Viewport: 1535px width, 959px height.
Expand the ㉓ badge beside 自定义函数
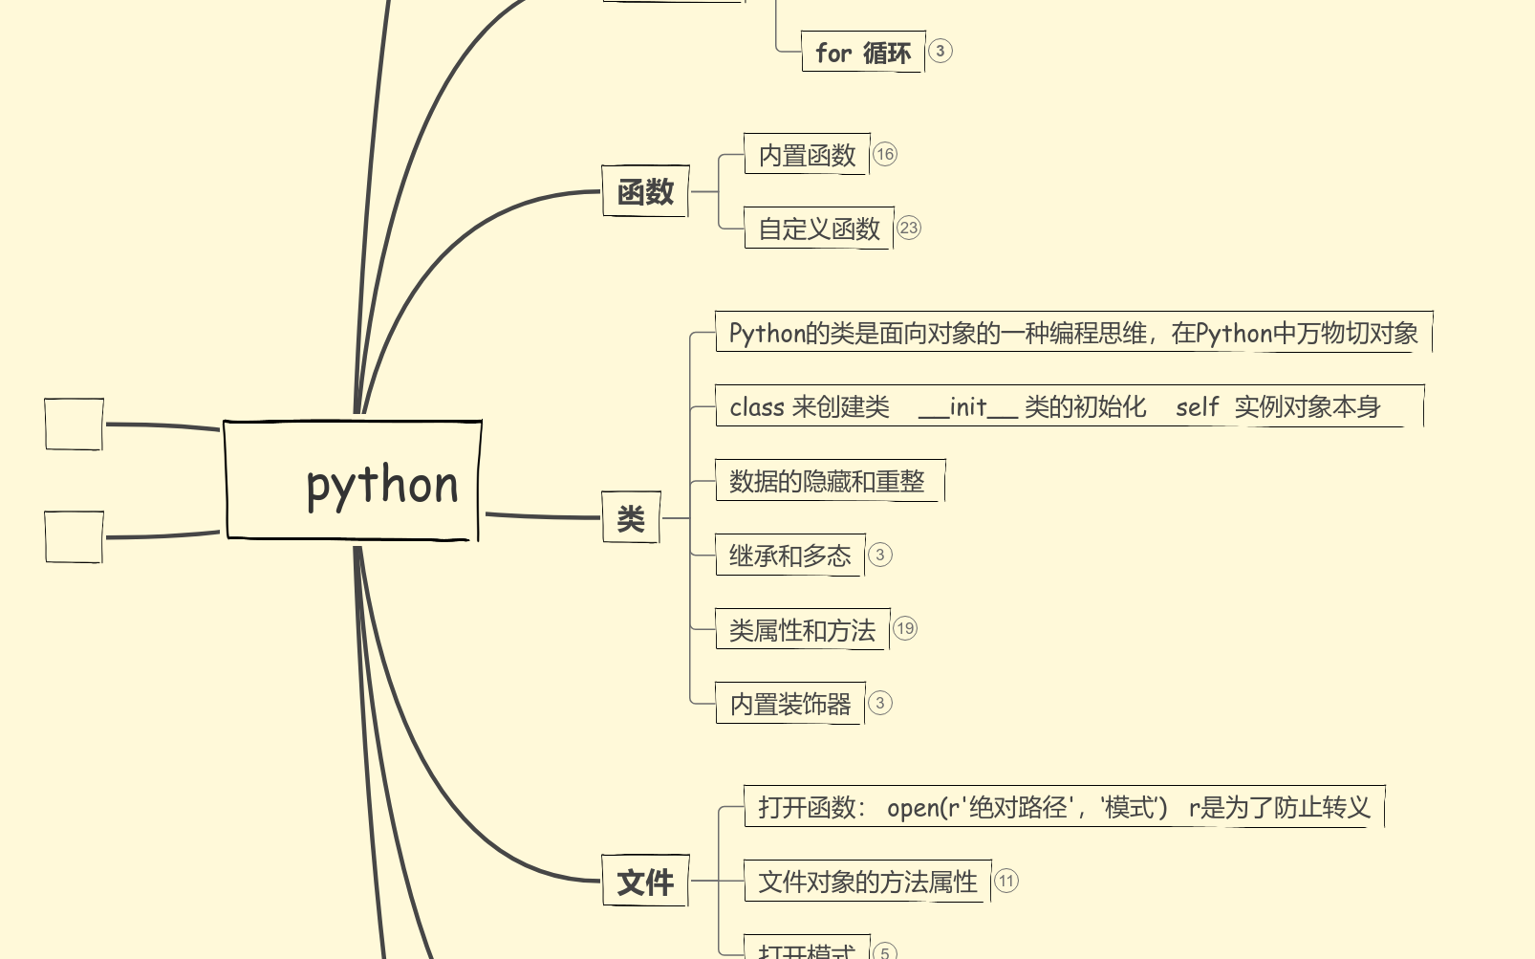pos(908,228)
